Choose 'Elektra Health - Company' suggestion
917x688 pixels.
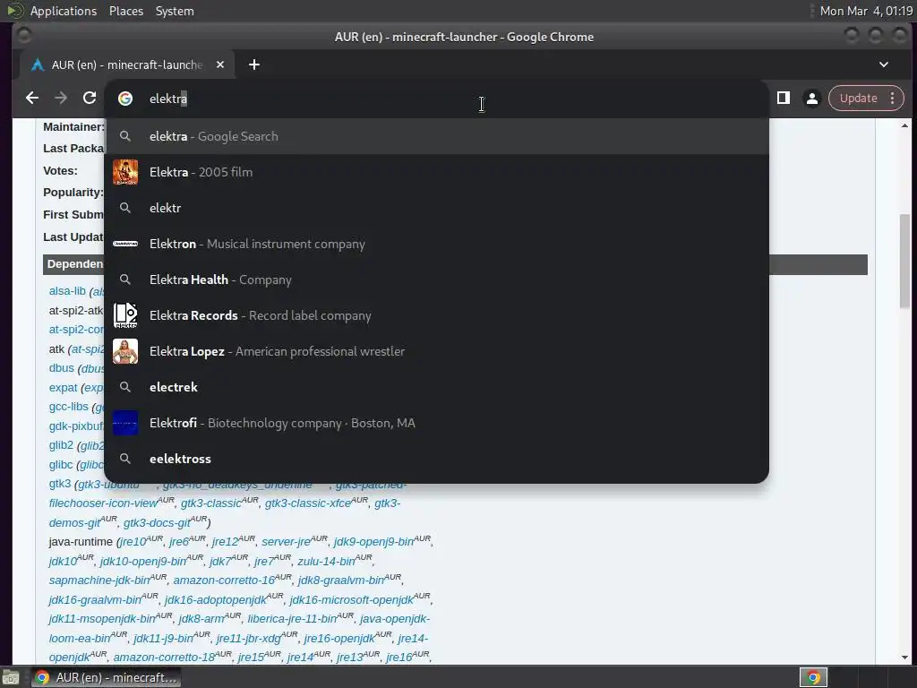(436, 279)
